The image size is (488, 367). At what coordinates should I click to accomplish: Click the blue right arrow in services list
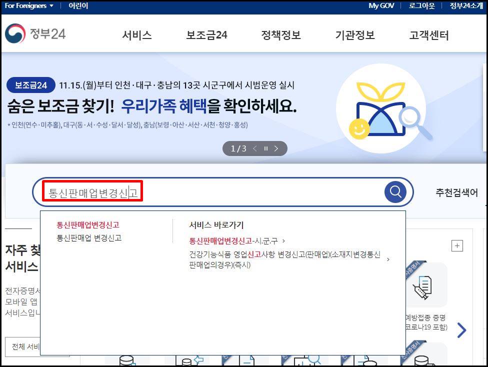(x=462, y=329)
